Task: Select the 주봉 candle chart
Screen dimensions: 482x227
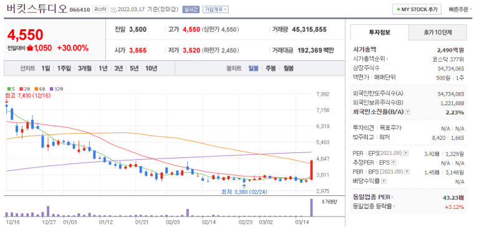Action: pyautogui.click(x=271, y=68)
